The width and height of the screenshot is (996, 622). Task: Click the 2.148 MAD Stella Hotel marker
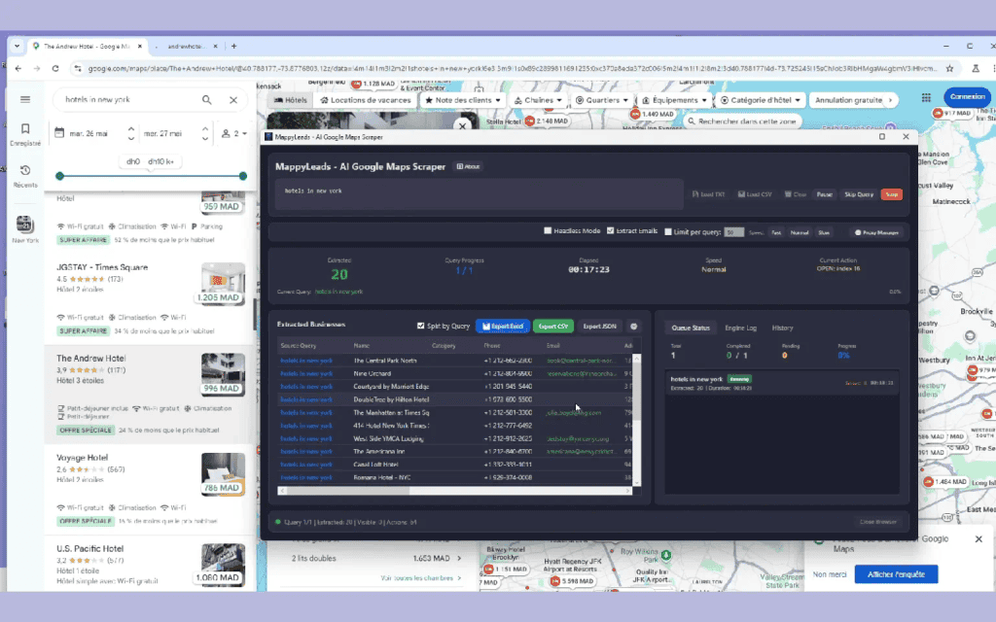click(547, 121)
